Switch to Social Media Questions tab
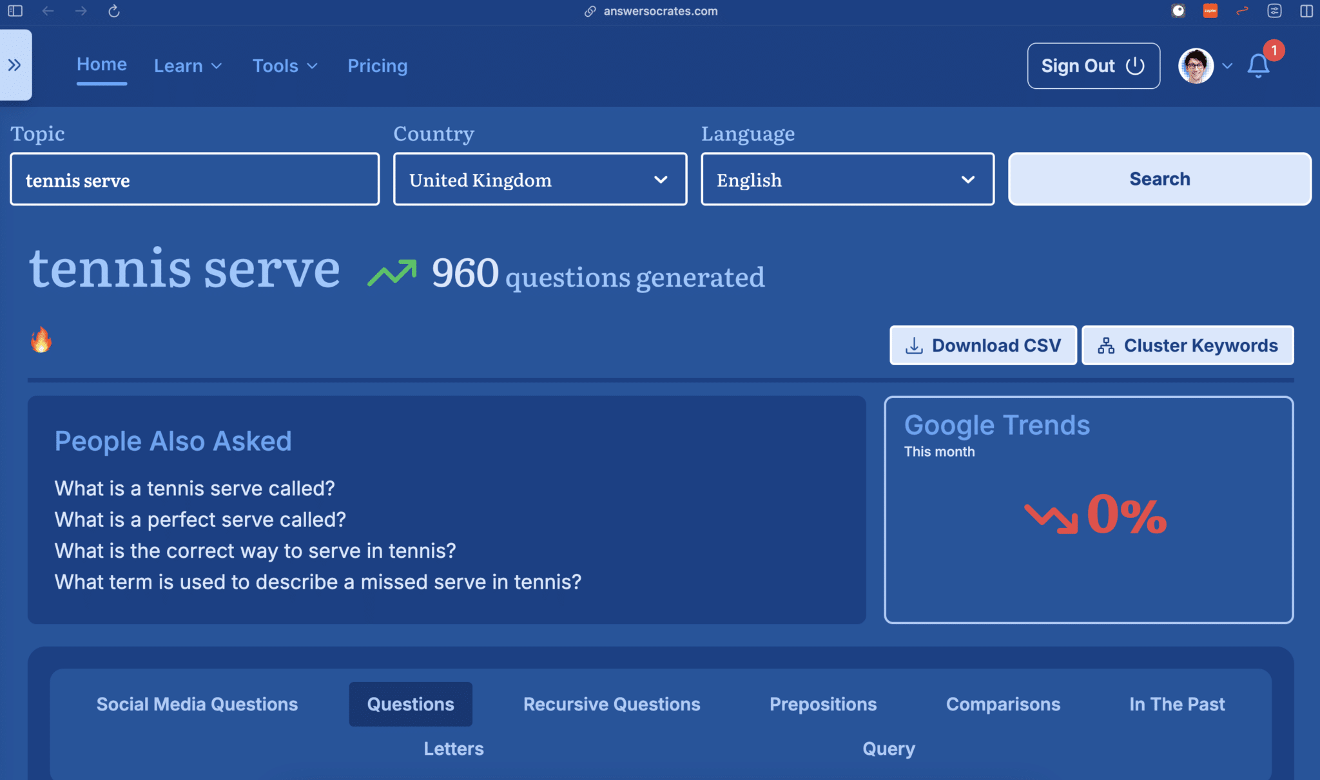 [x=197, y=704]
